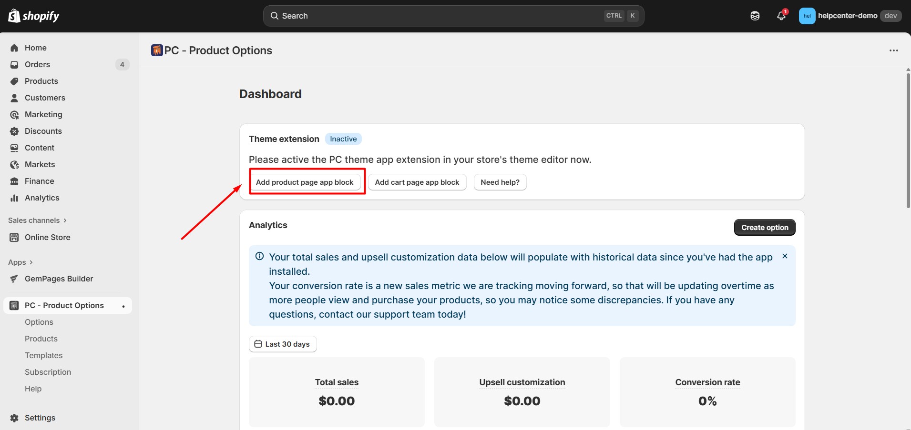Image resolution: width=911 pixels, height=430 pixels.
Task: Expand the Apps section
Action: tap(20, 262)
